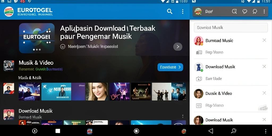This screenshot has width=272, height=136.
Task: Open three-dot menu in right panel toolbar
Action: [264, 12]
